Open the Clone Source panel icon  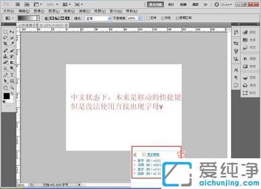click(236, 59)
